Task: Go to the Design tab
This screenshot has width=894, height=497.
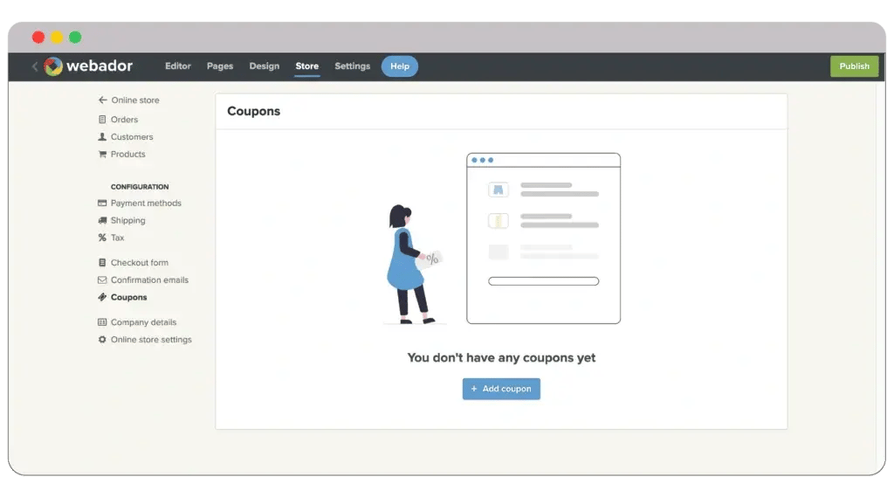Action: pyautogui.click(x=265, y=66)
